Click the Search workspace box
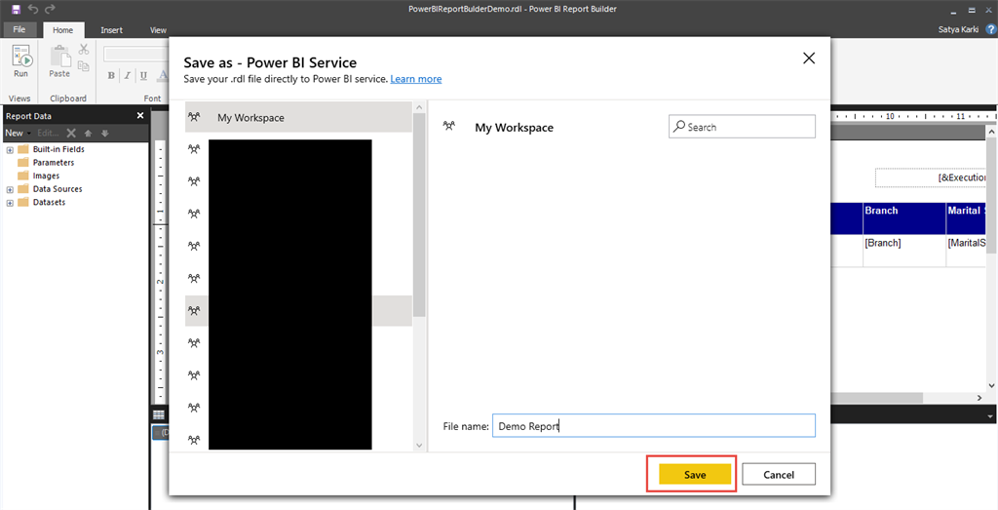 (x=742, y=127)
